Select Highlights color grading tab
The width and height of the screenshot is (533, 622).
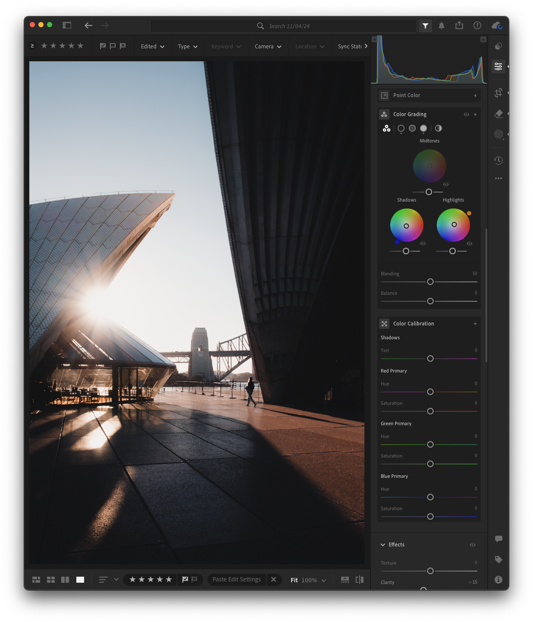click(423, 128)
